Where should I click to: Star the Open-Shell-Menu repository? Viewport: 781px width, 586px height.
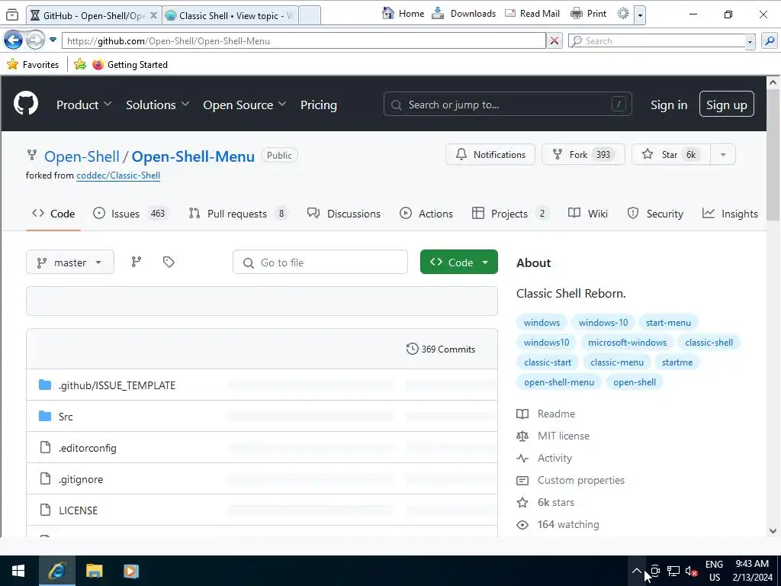pyautogui.click(x=671, y=154)
